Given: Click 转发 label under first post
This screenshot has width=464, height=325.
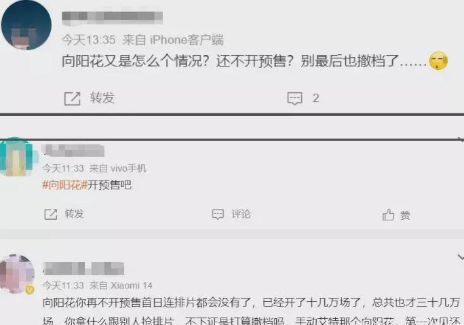Looking at the screenshot, I should [x=102, y=98].
